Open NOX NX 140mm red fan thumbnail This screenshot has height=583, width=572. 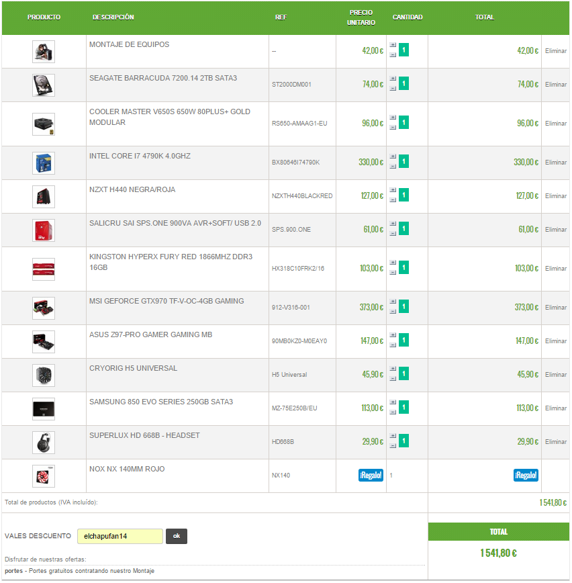[44, 476]
